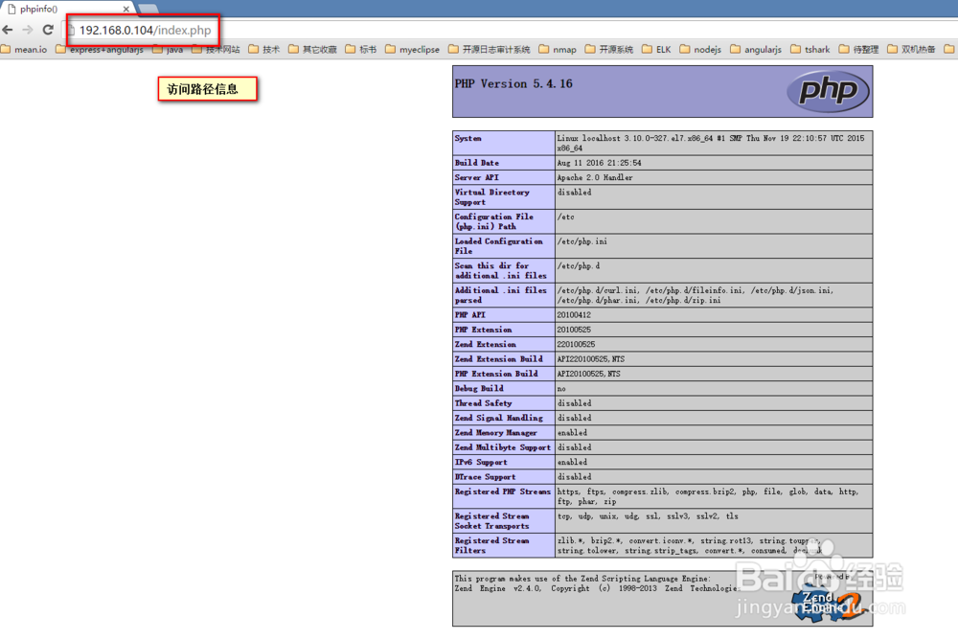Click the browser forward arrow

28,30
